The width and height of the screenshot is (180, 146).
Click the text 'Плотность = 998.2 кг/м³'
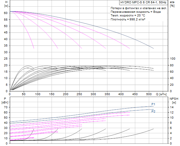tap(128, 19)
